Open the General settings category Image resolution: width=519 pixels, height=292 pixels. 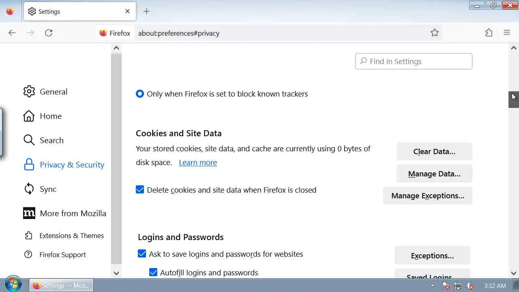point(53,92)
